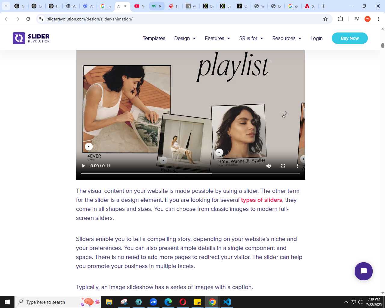Switch to the first Google tab
The image size is (385, 308).
105,6
